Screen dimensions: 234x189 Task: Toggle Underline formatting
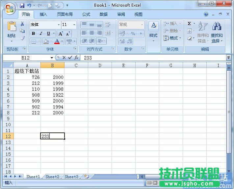point(48,34)
